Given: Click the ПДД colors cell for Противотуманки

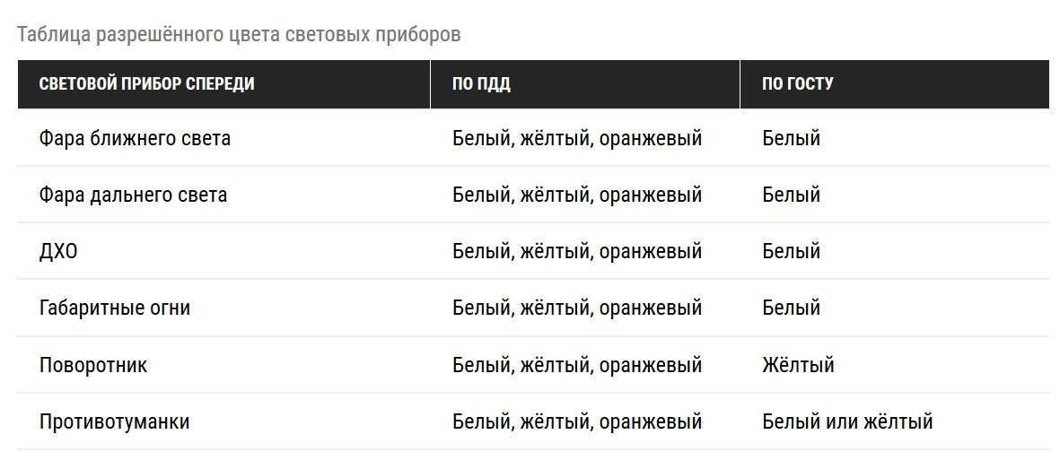Looking at the screenshot, I should [x=577, y=421].
